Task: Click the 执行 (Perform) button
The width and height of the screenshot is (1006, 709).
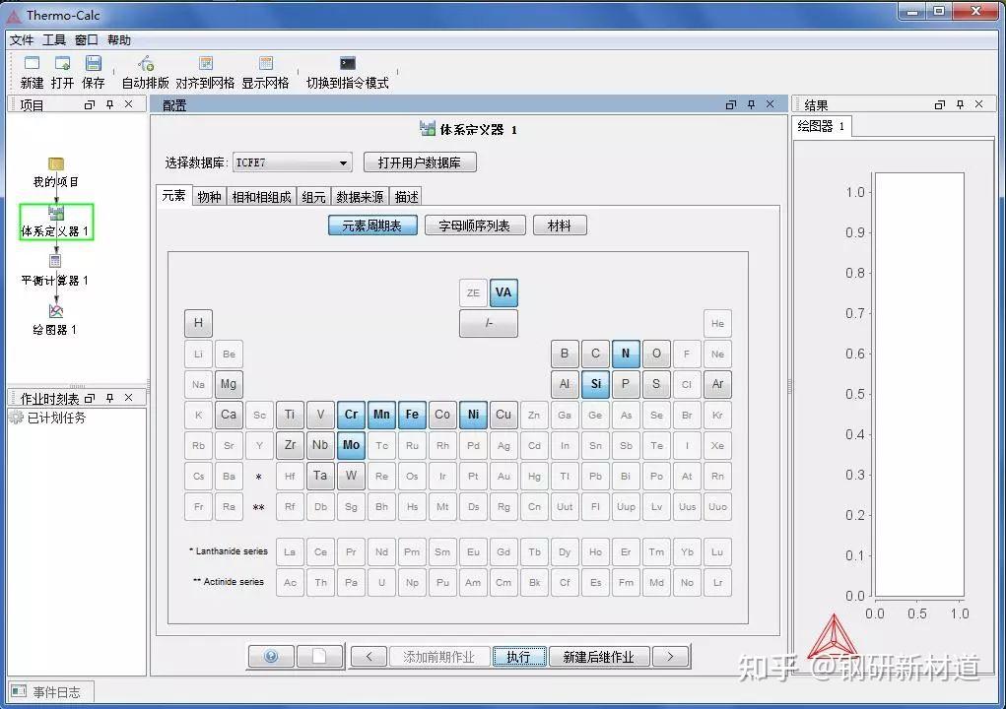Action: 519,656
